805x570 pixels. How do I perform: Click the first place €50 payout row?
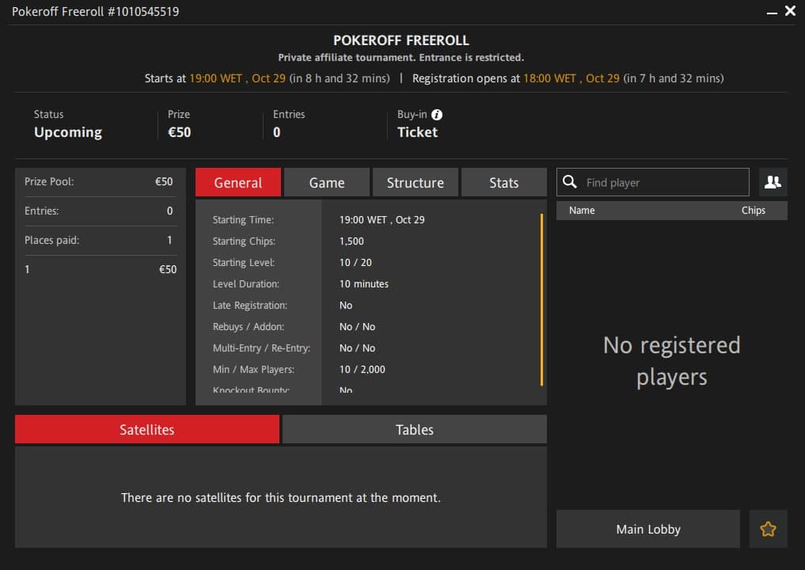point(101,270)
